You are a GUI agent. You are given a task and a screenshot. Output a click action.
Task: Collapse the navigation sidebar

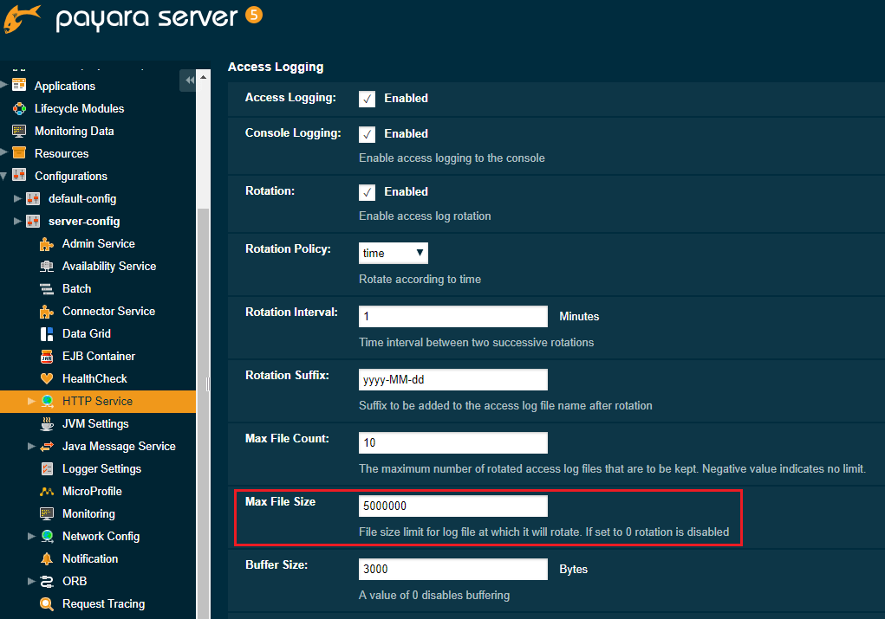tap(189, 80)
